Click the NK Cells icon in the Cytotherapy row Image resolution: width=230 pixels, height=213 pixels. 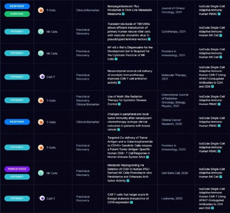(41, 31)
